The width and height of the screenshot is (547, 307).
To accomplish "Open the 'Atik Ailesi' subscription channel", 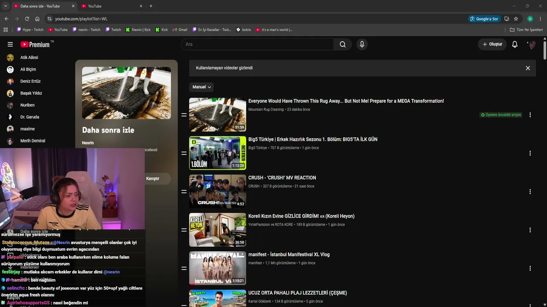I will tap(29, 58).
